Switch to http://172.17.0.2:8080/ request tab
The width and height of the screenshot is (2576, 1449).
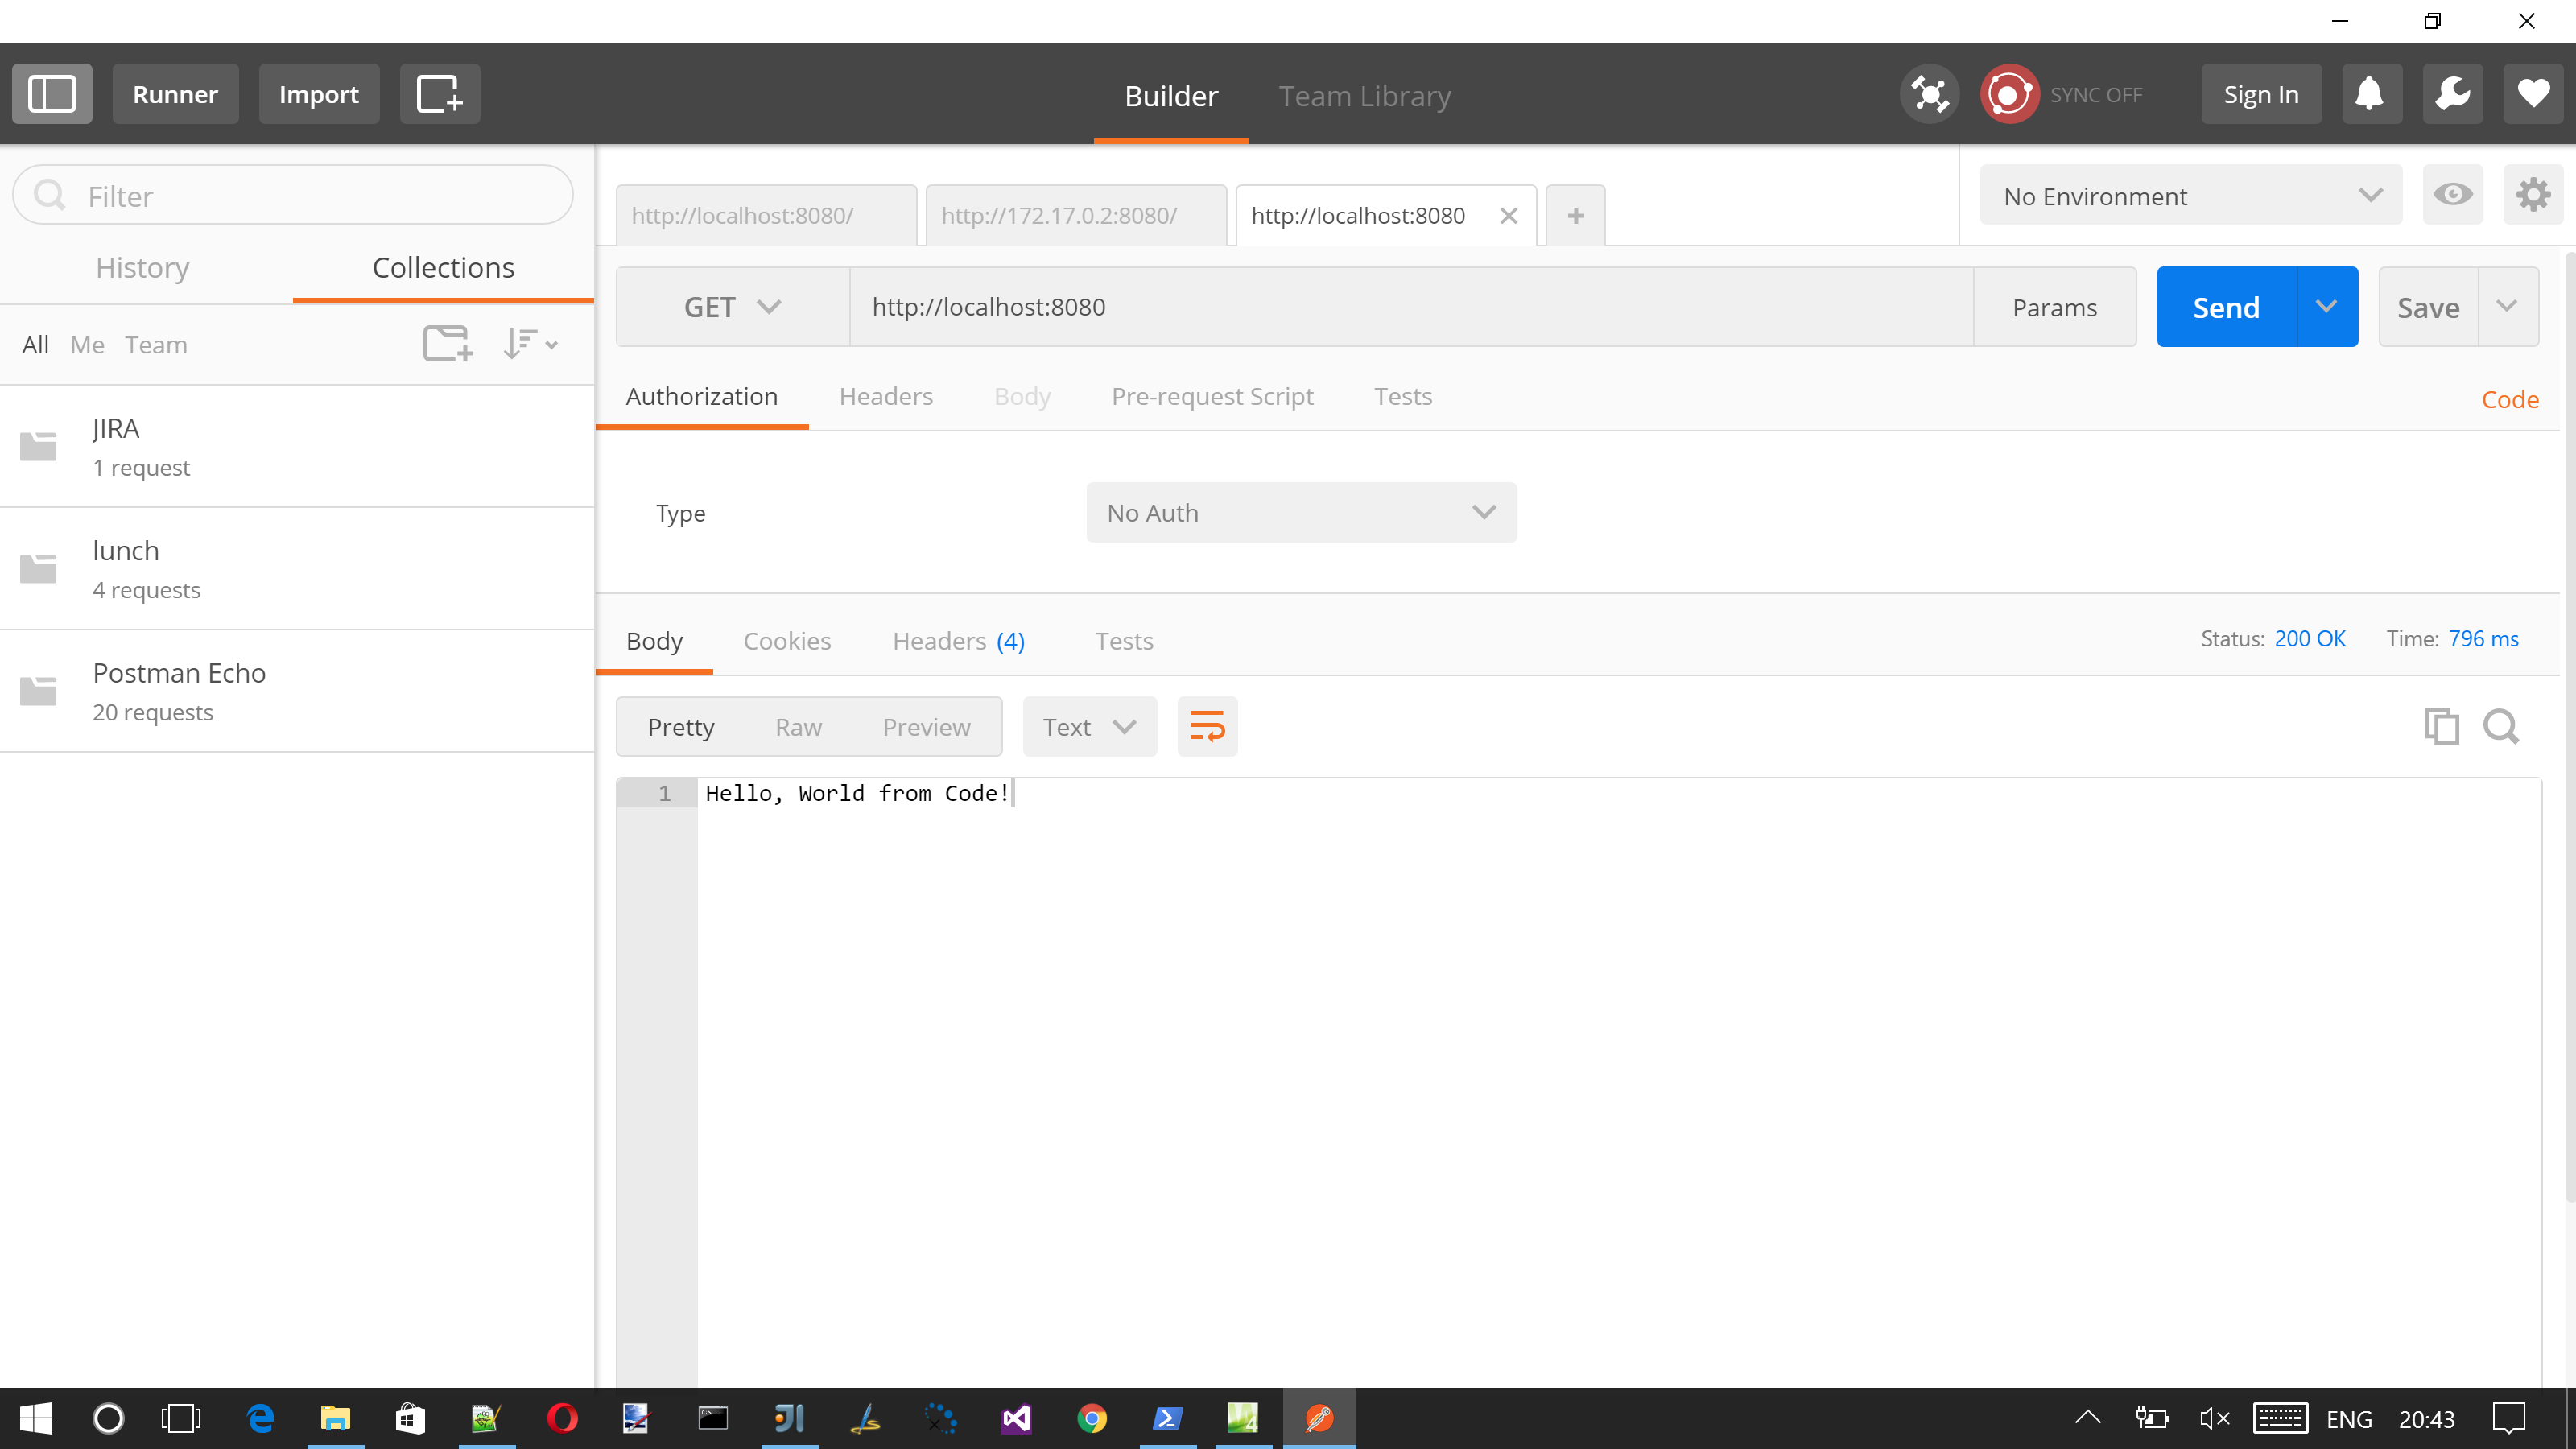coord(1075,215)
